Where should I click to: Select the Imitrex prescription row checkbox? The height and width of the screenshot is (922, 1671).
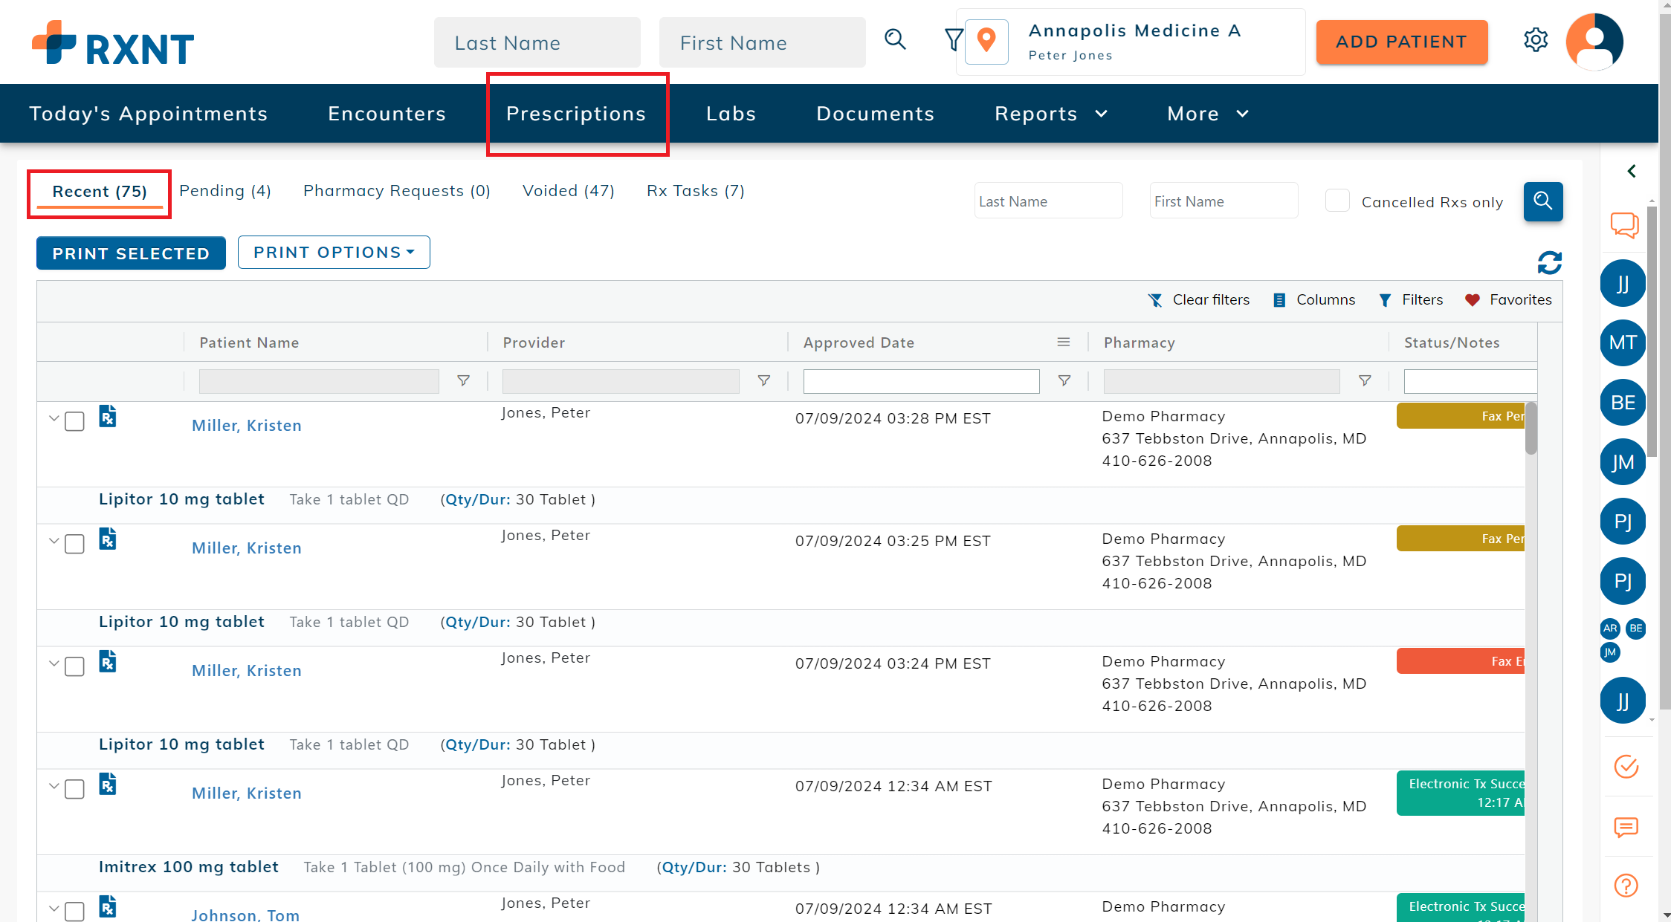pos(74,790)
